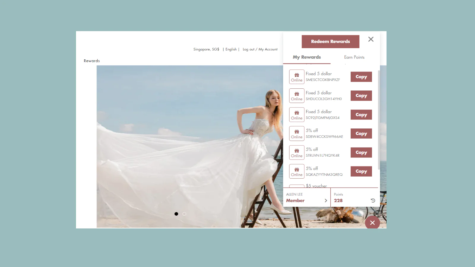The width and height of the screenshot is (475, 267).
Task: Click the code text SHDUCOL3GH14YH0
Action: click(x=324, y=99)
